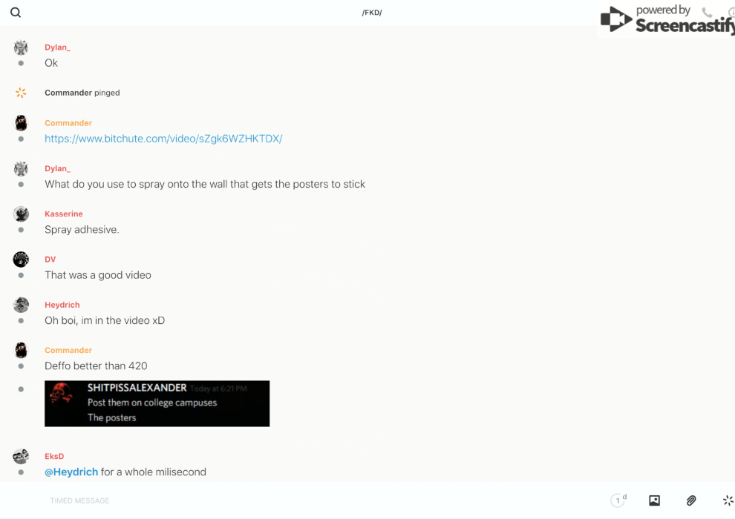Select the 'Spray adhesive.' message
This screenshot has height=519, width=735.
82,230
